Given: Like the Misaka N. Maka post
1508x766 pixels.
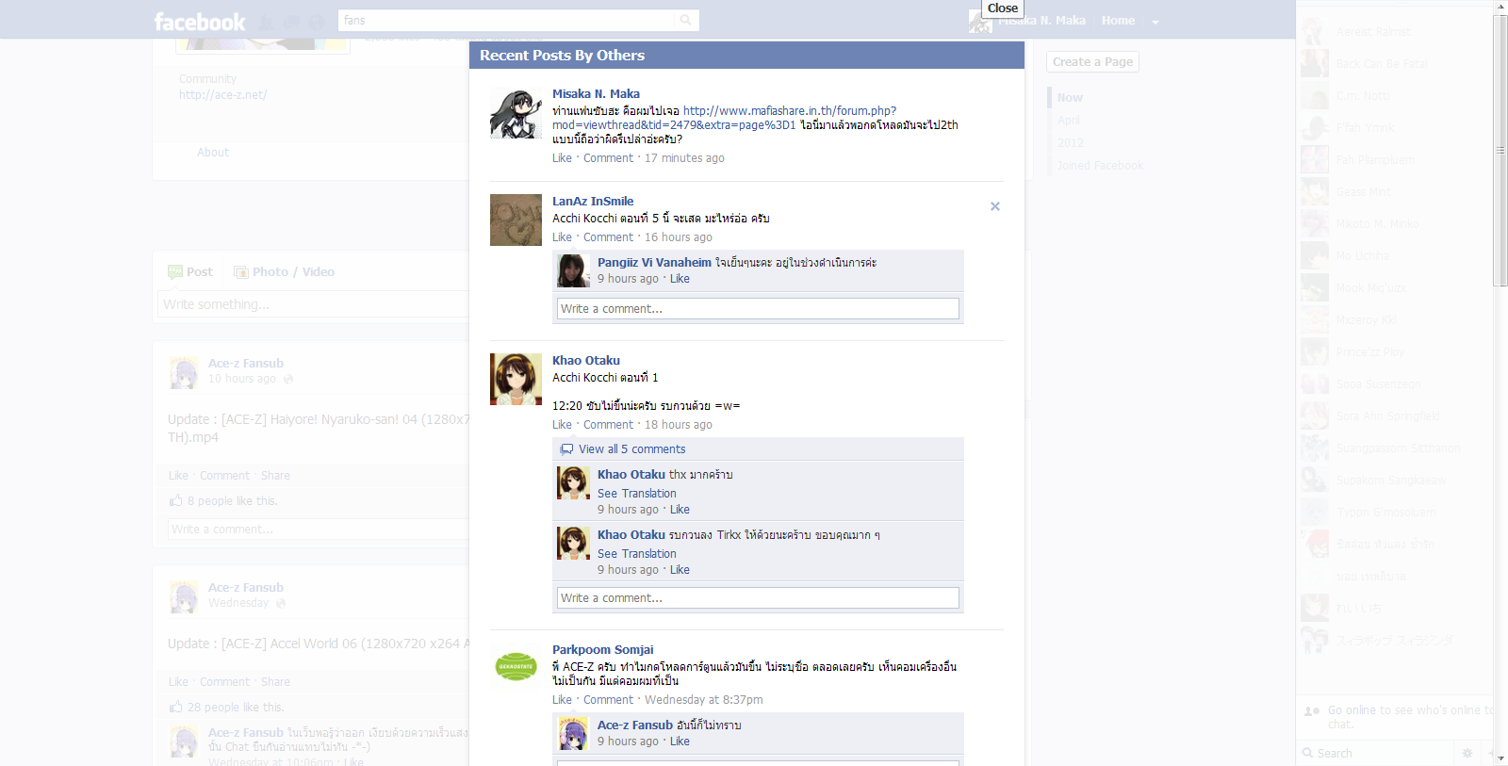Looking at the screenshot, I should [x=562, y=158].
